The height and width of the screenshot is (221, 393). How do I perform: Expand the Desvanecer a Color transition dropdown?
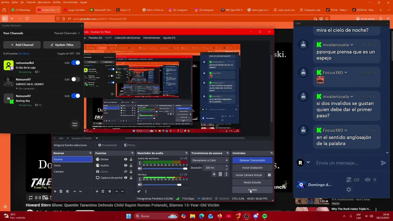pyautogui.click(x=227, y=160)
